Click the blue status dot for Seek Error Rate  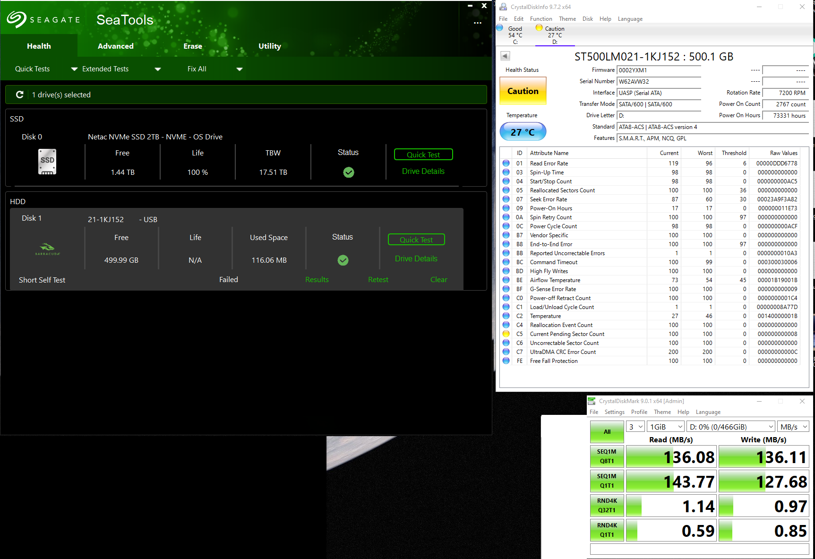tap(506, 199)
